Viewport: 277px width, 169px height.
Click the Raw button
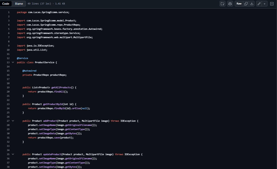tap(239, 4)
